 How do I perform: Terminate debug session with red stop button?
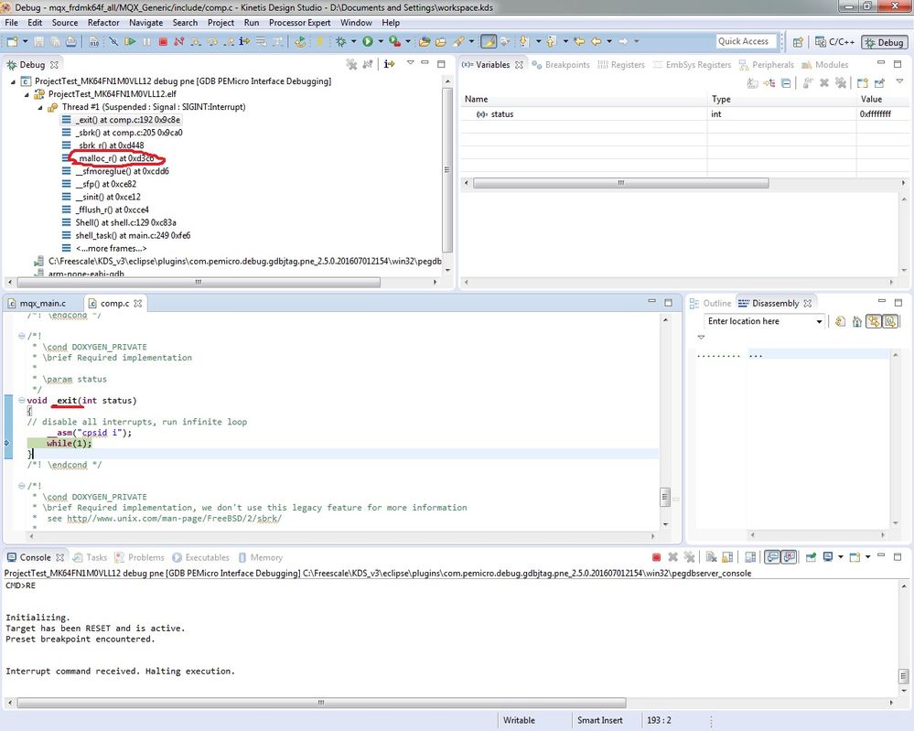[x=163, y=41]
